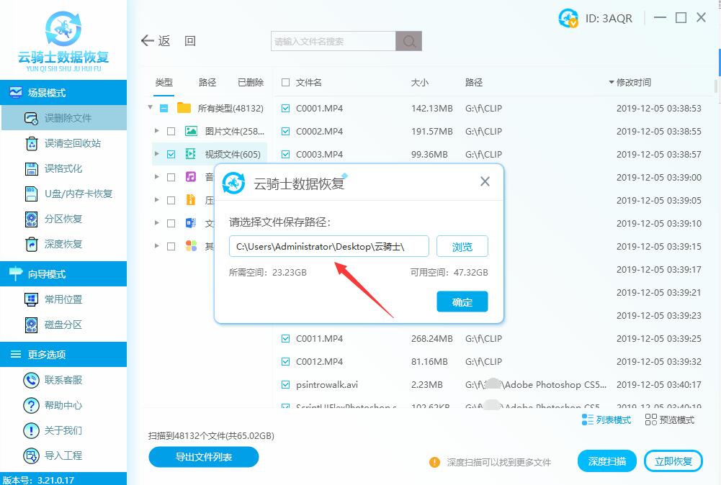Expand the document type tree node arrow
The image size is (721, 485).
pos(157,223)
